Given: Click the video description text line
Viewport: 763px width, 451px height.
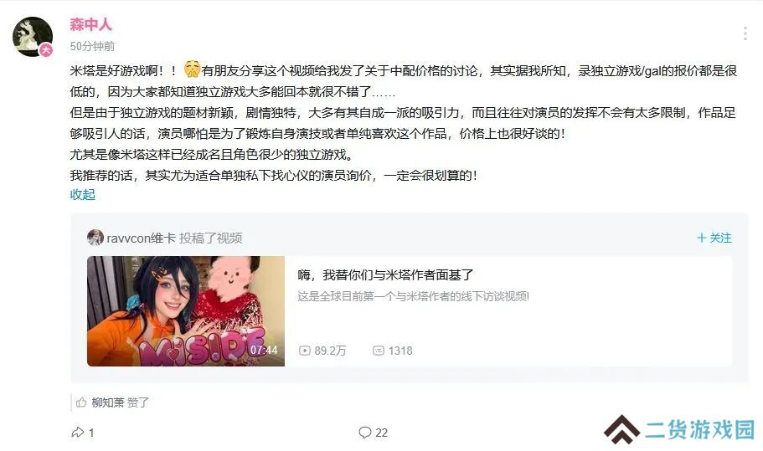Looking at the screenshot, I should (413, 296).
